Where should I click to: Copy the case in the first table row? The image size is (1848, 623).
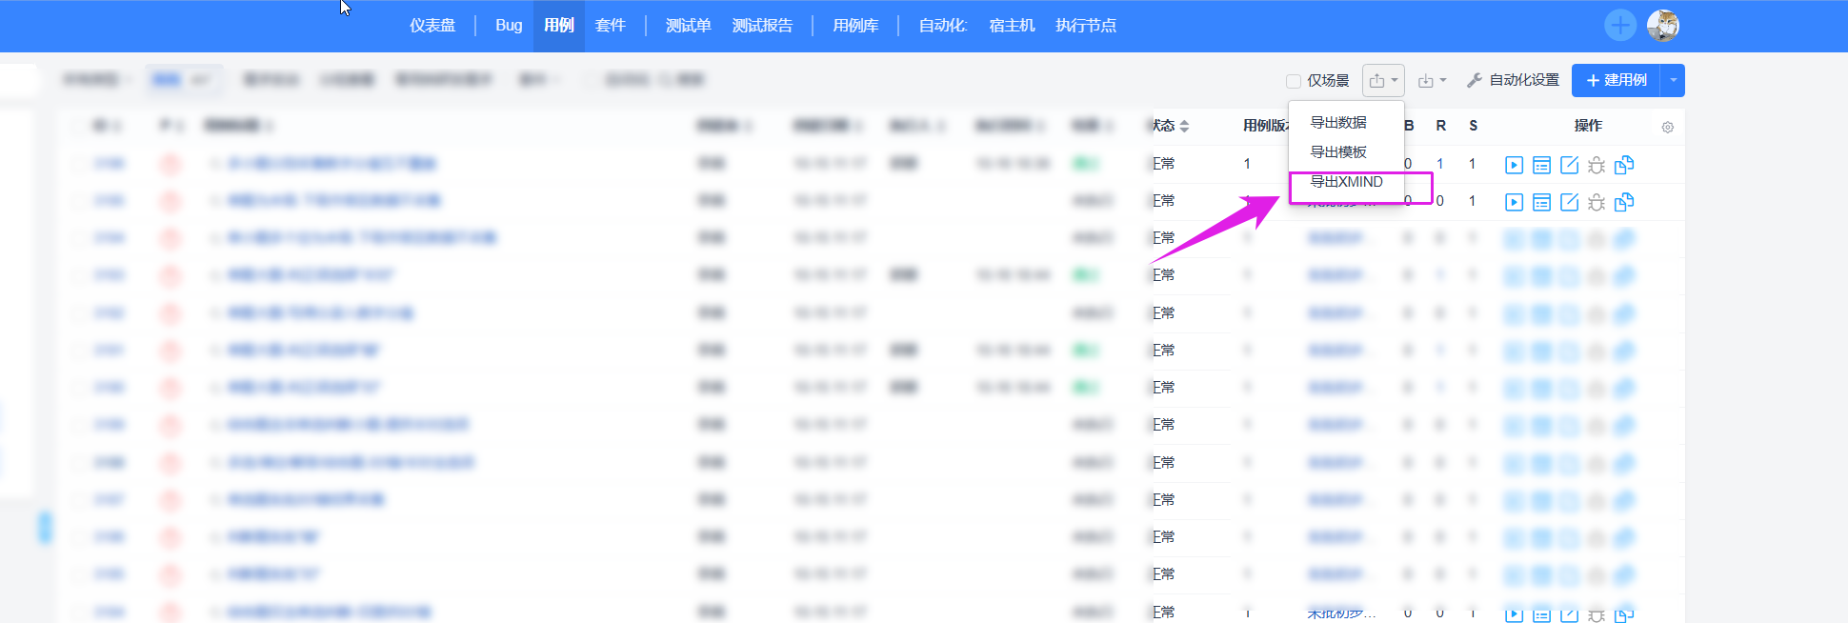pos(1624,165)
